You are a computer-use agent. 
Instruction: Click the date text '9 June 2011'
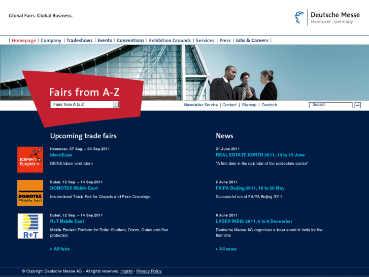point(226,182)
